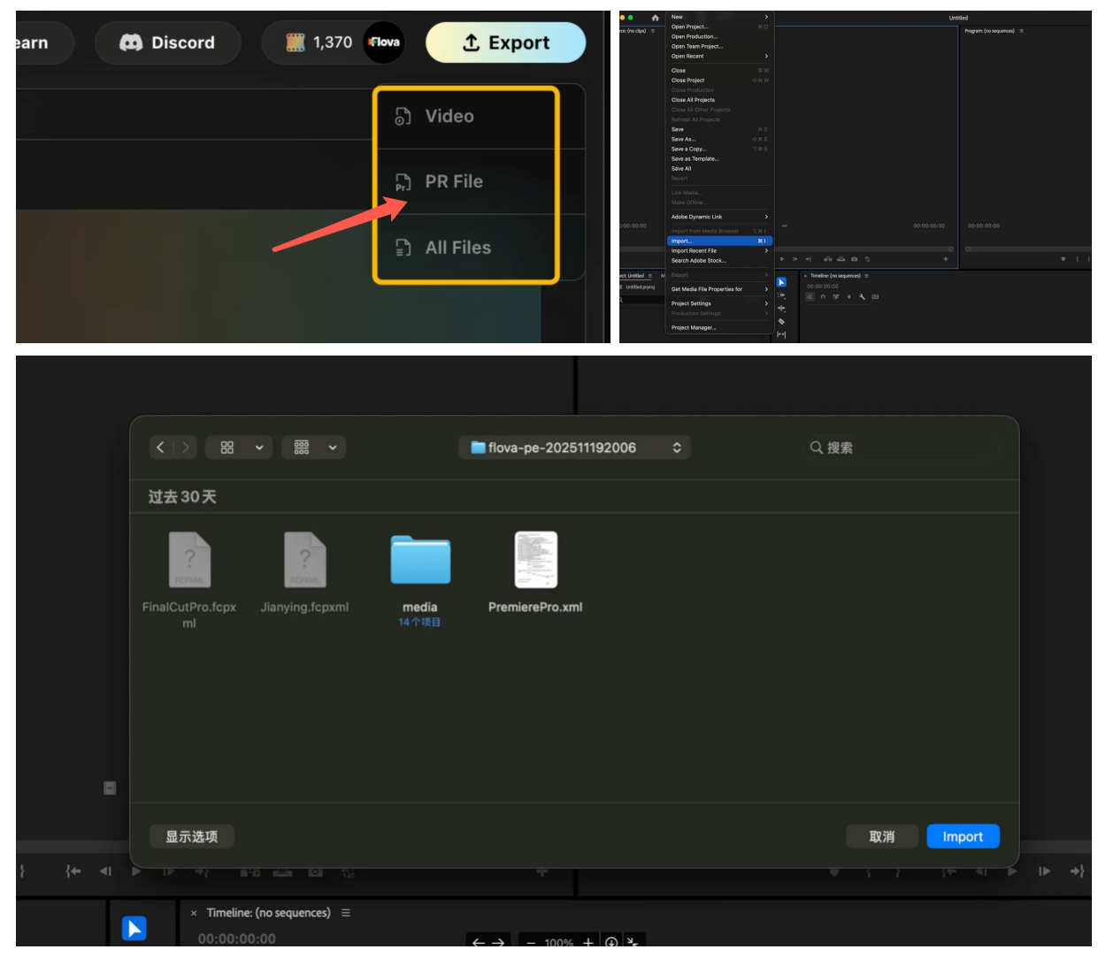This screenshot has width=1106, height=957.
Task: Click the 取消 cancel button
Action: point(881,837)
